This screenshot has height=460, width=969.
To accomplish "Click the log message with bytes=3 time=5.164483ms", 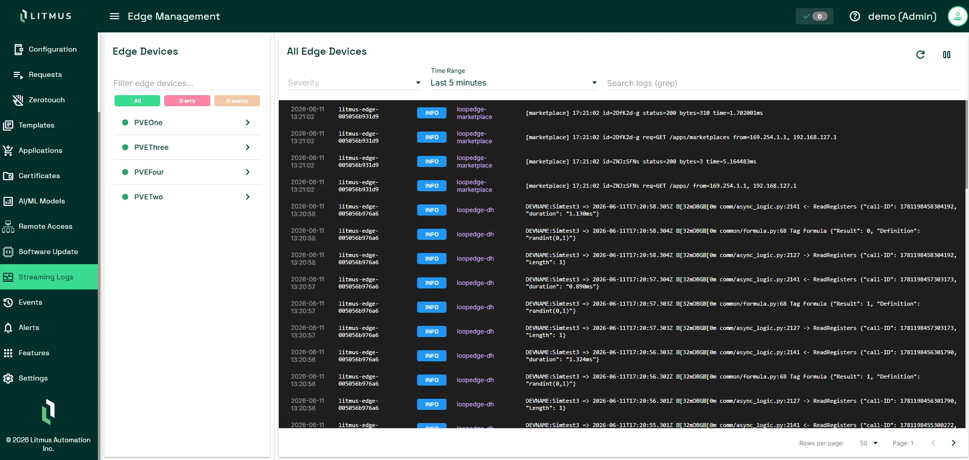I will (x=641, y=161).
